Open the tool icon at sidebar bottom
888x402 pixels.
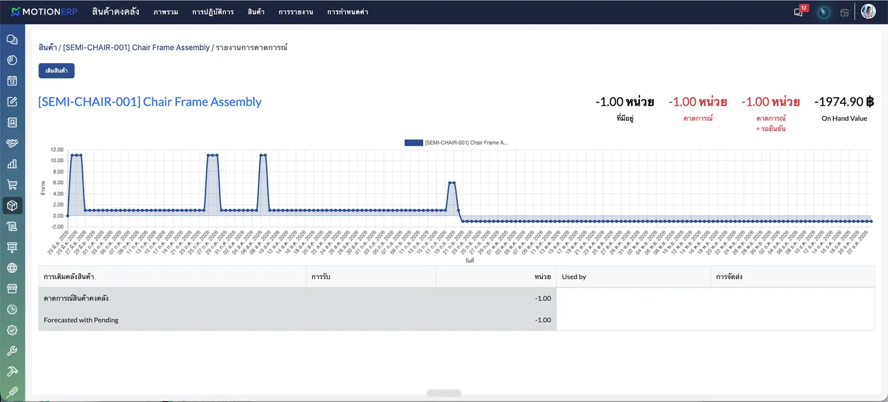click(x=12, y=392)
